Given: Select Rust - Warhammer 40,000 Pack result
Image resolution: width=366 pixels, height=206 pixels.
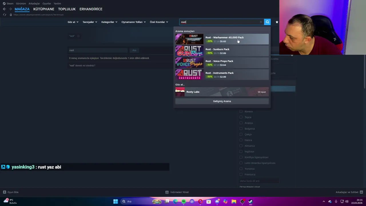Looking at the screenshot, I should coord(222,39).
